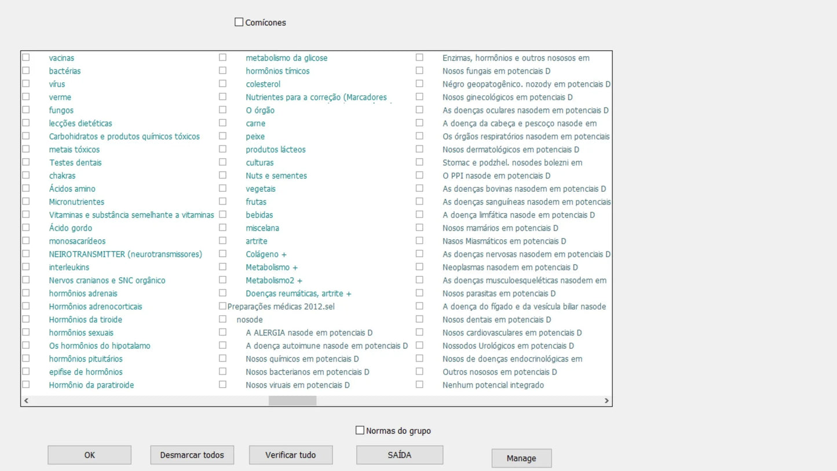Select 'Doenças reumáticas, artrite +' entry
Image resolution: width=837 pixels, height=471 pixels.
point(298,294)
